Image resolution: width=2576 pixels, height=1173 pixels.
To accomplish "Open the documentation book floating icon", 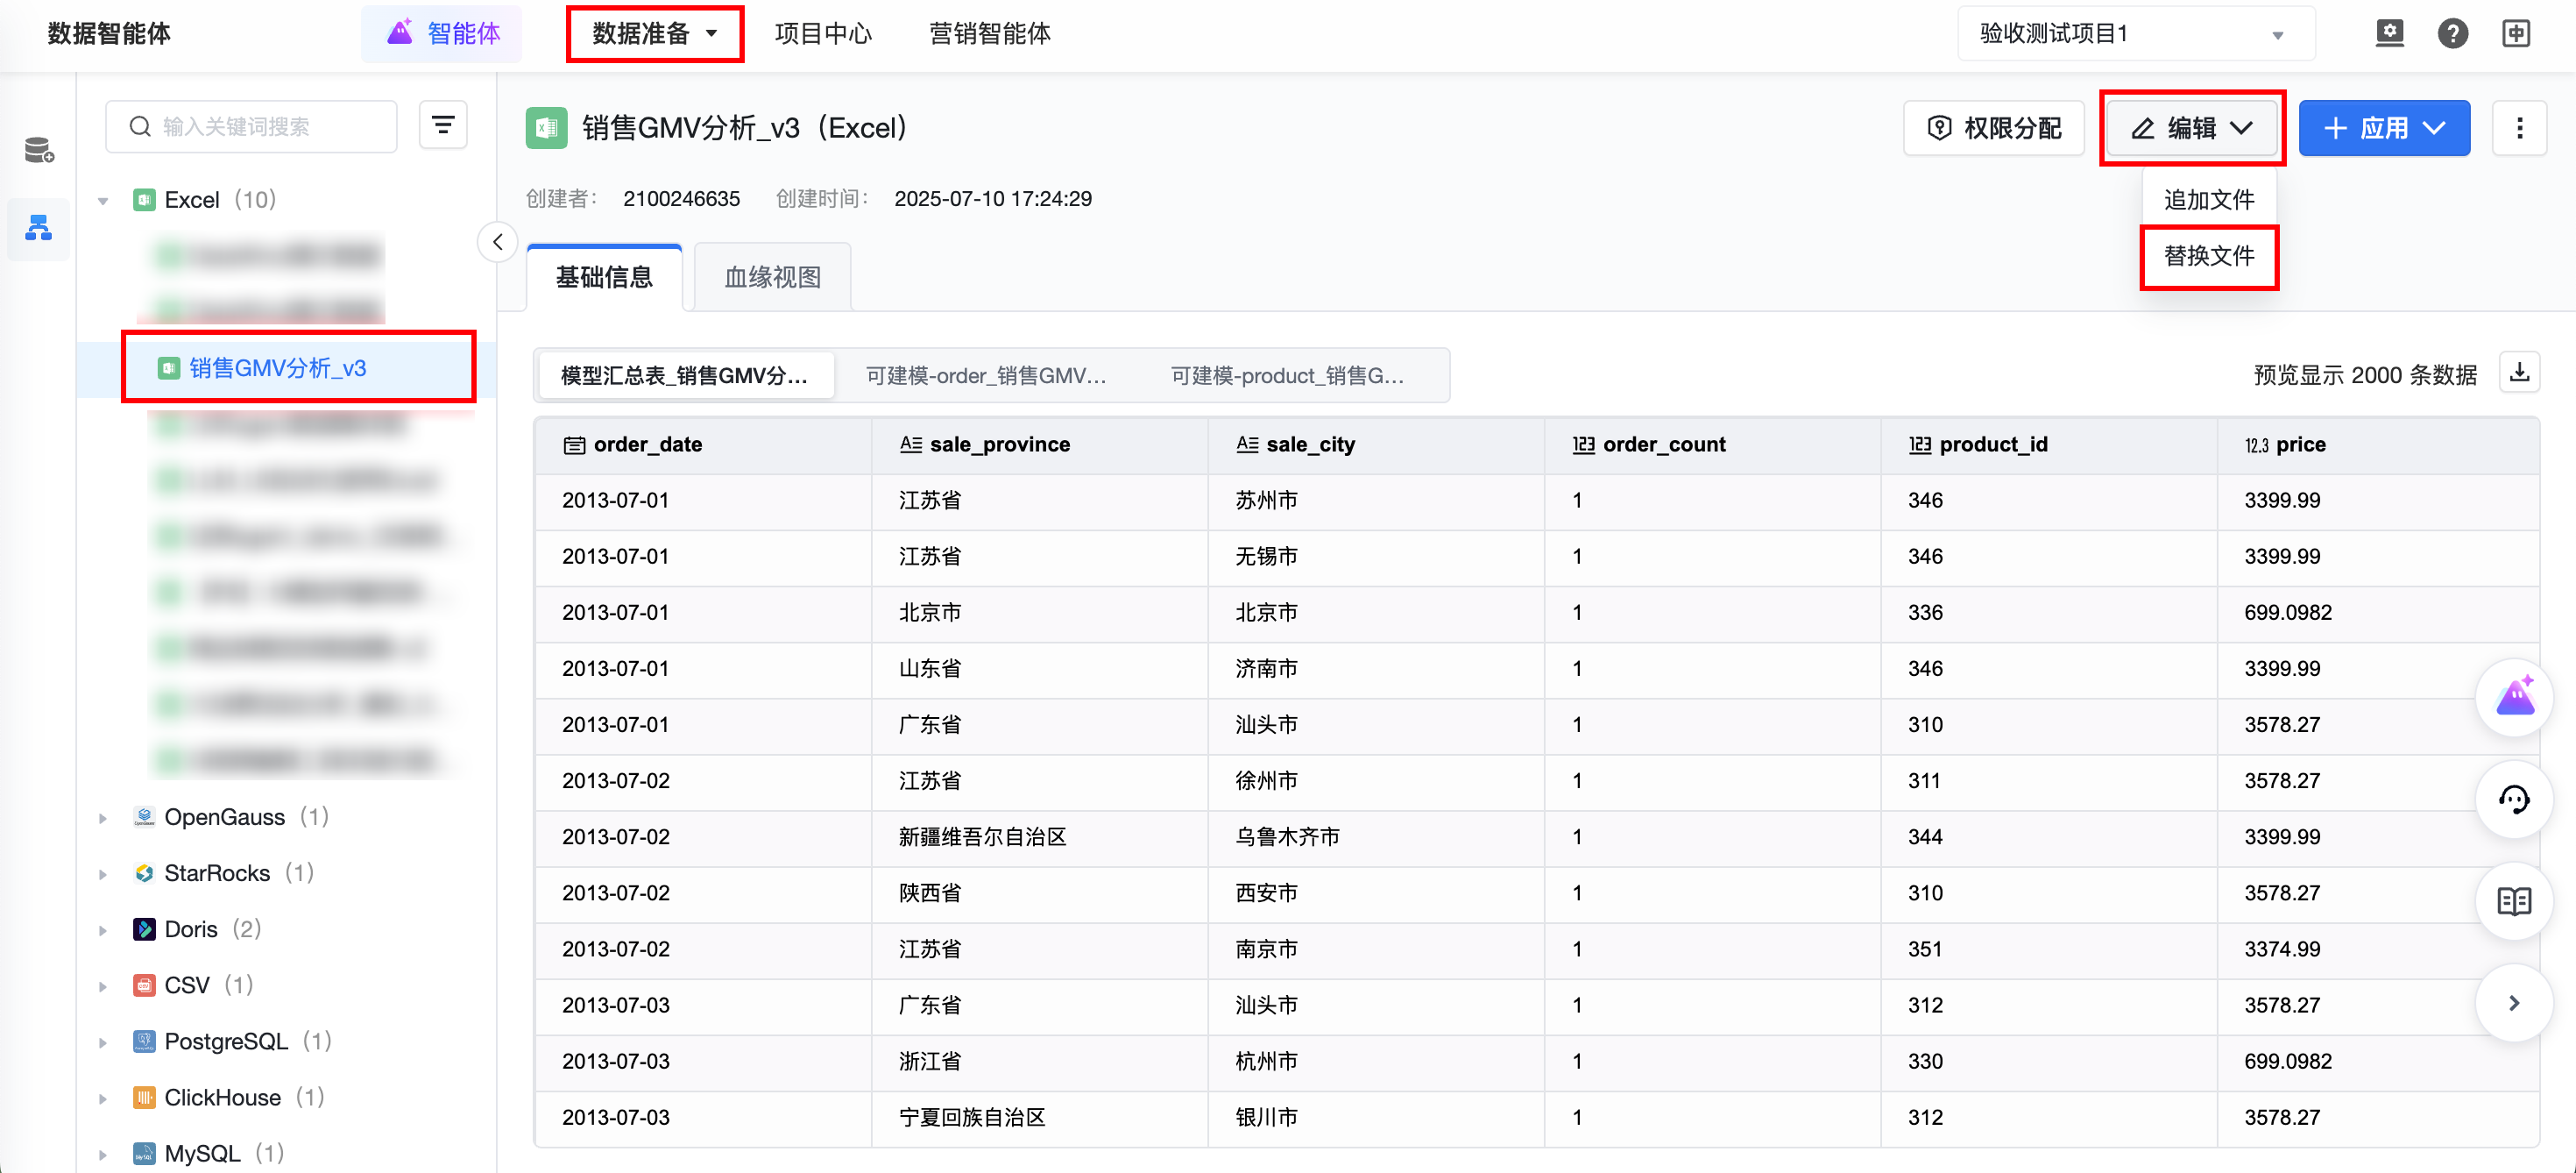I will pos(2514,900).
